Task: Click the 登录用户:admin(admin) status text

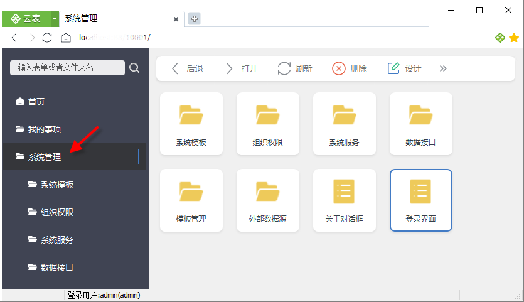Action: coord(104,295)
